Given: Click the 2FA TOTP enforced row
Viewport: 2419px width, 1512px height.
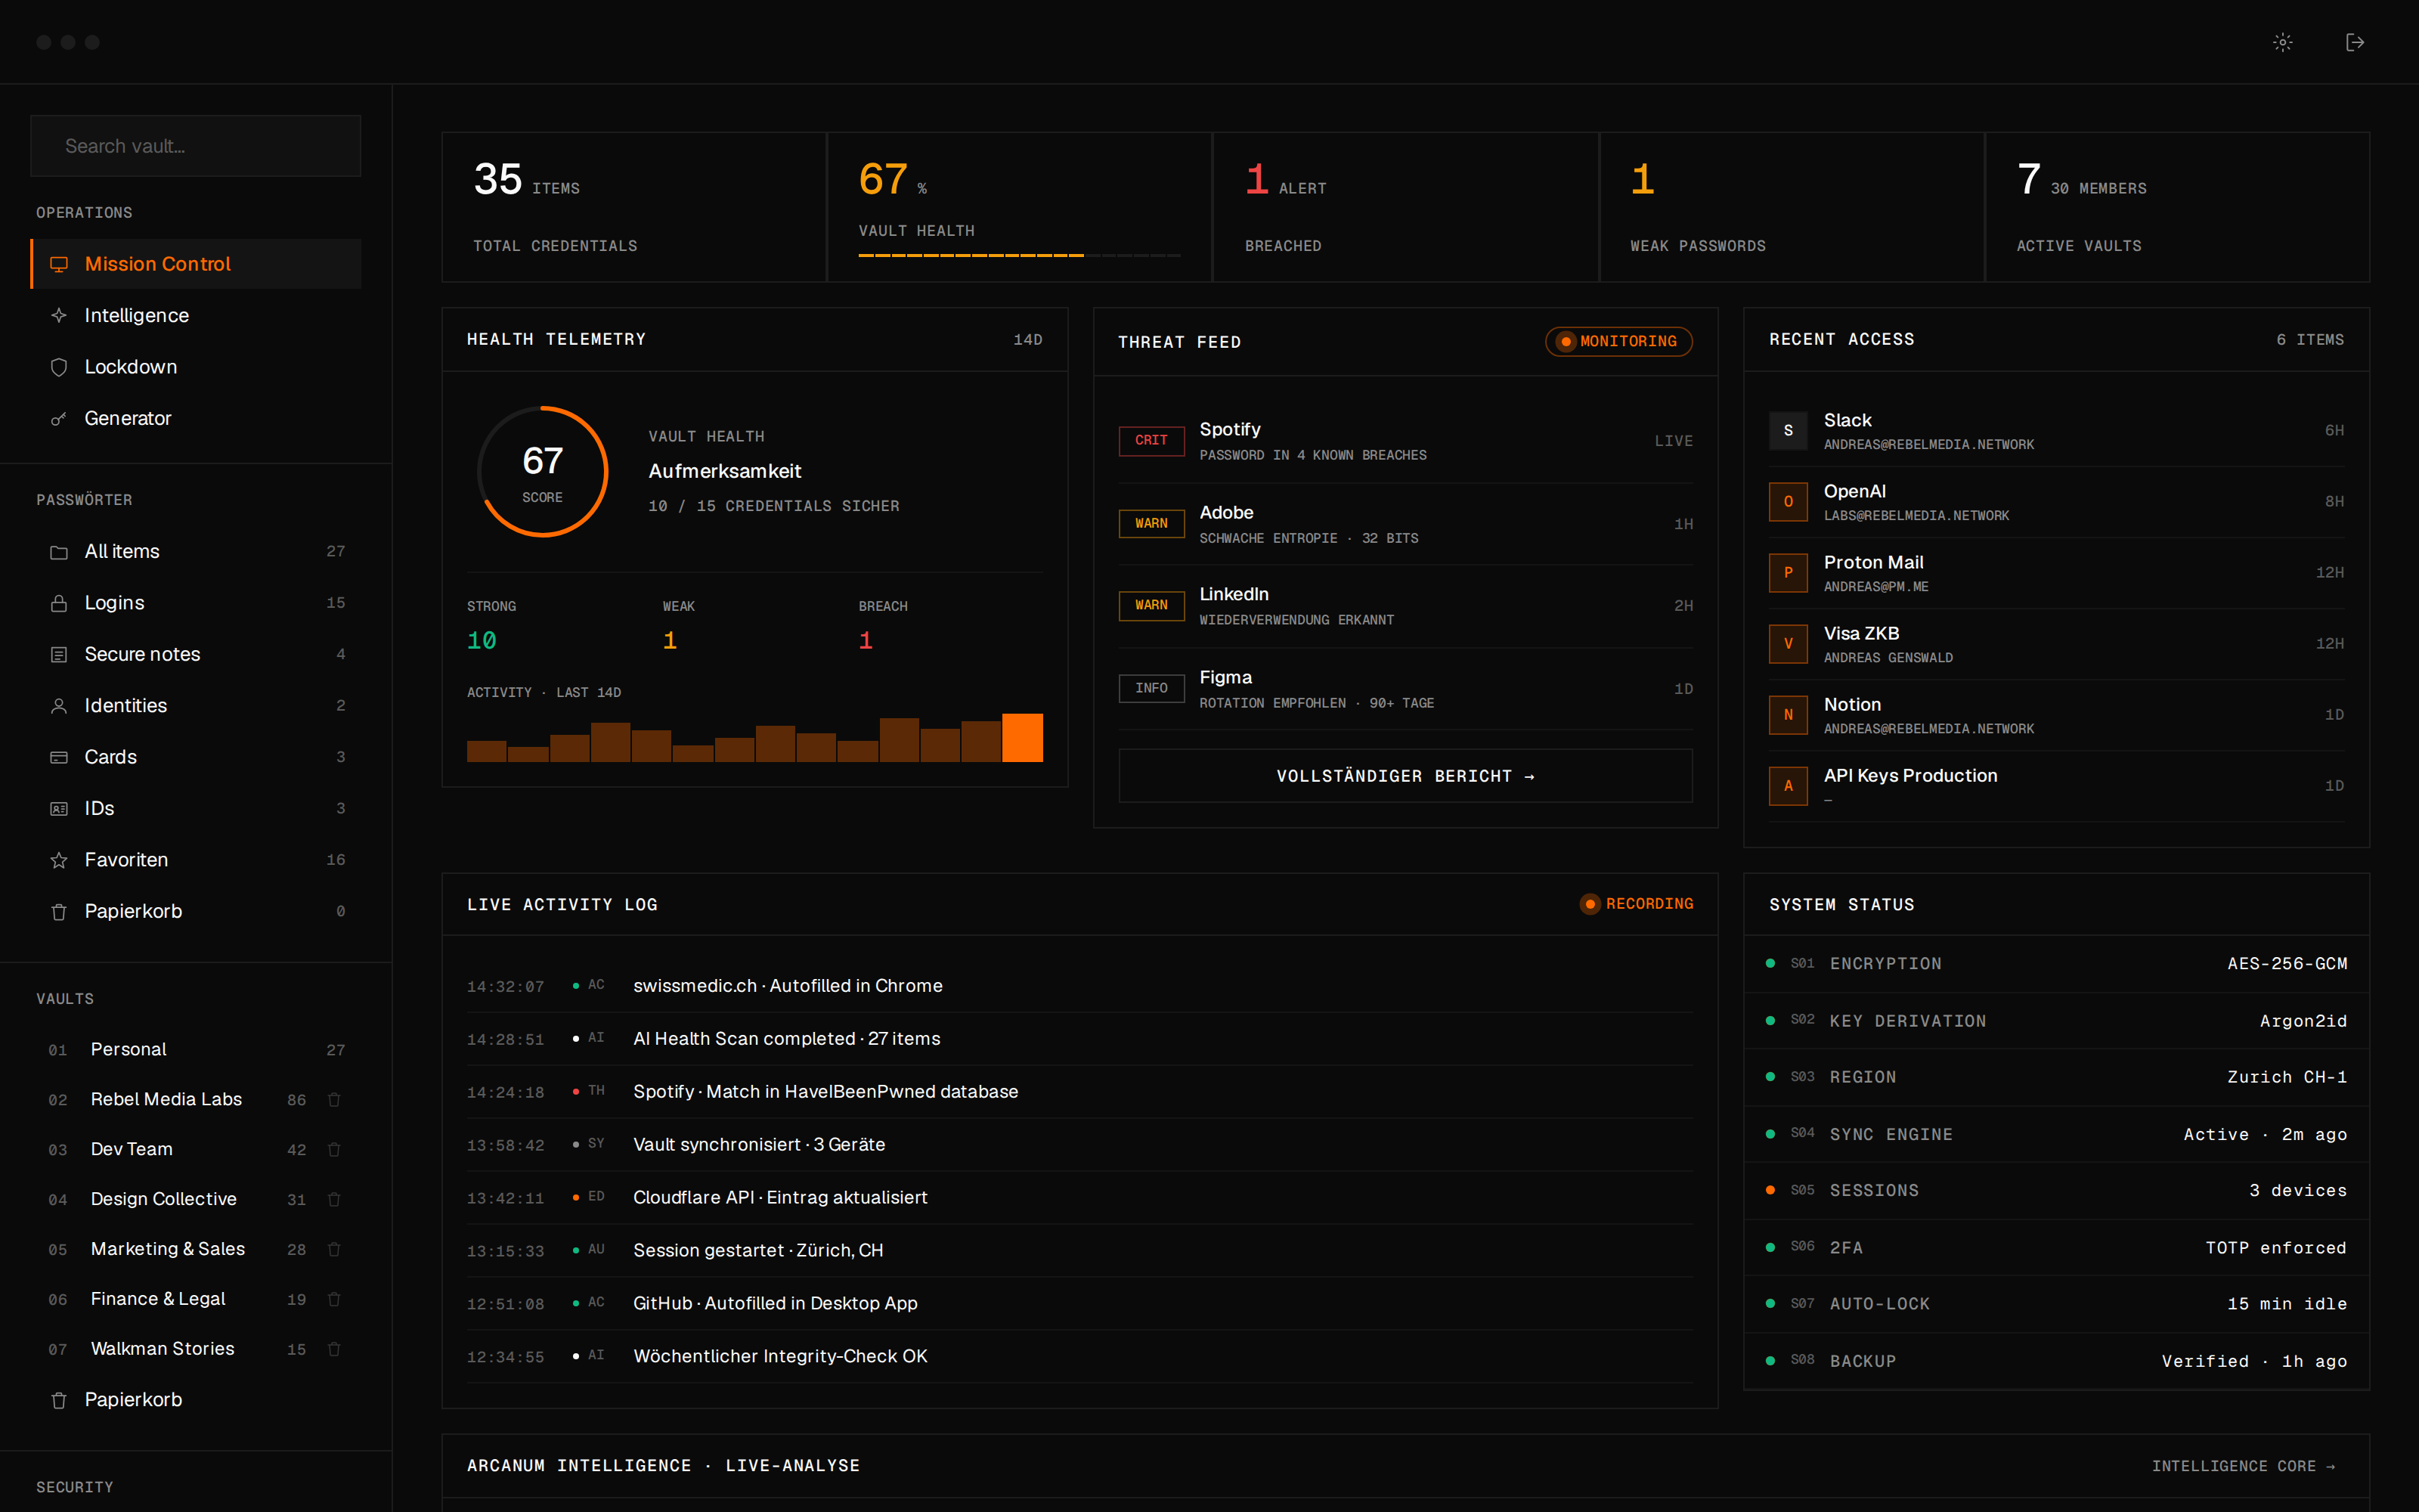Looking at the screenshot, I should pyautogui.click(x=2057, y=1248).
